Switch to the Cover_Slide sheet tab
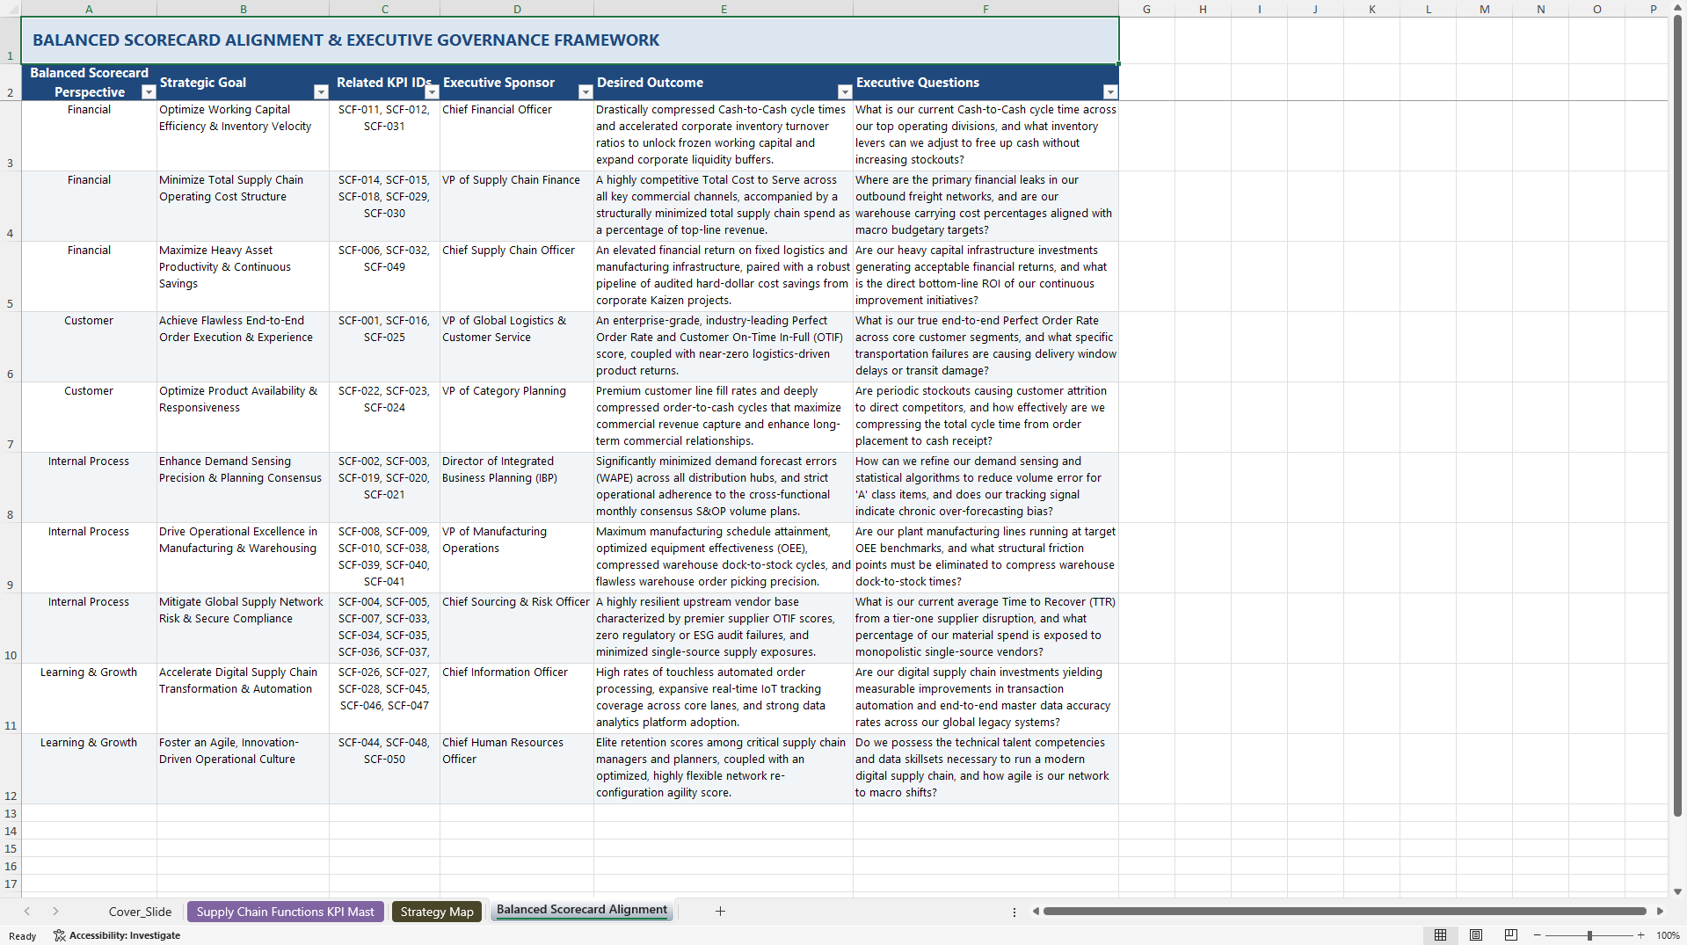The width and height of the screenshot is (1687, 945). [140, 912]
